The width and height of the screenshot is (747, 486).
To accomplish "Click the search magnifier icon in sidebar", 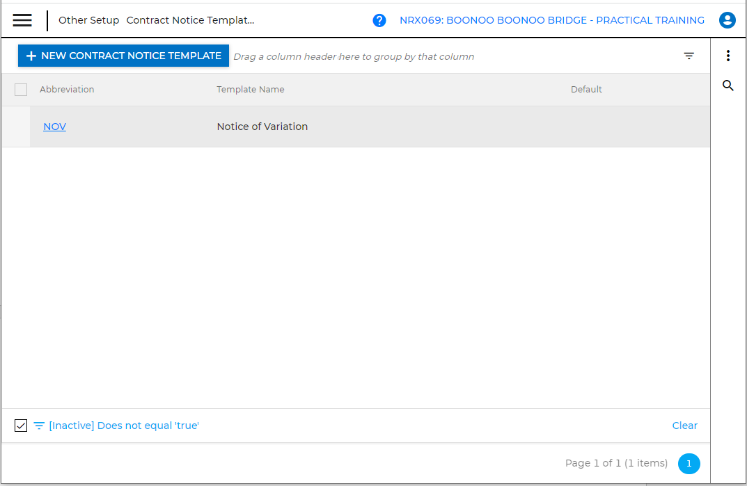I will pyautogui.click(x=728, y=86).
